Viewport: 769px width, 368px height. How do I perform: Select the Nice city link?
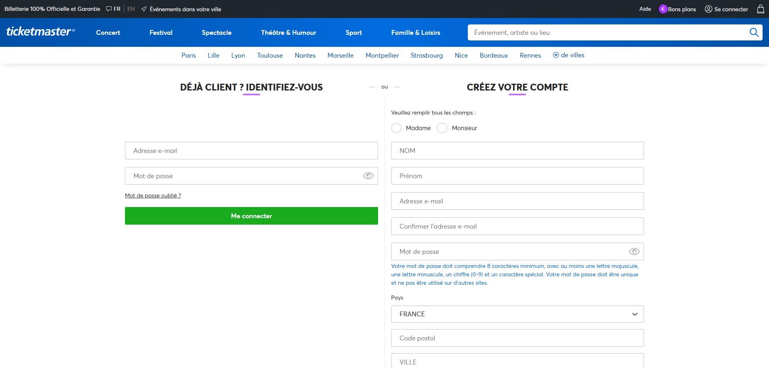pos(461,55)
